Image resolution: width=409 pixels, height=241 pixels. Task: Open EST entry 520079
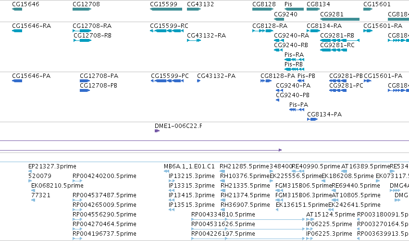click(39, 176)
